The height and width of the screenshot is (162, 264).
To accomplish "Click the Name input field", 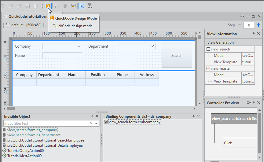I will point(62,55).
